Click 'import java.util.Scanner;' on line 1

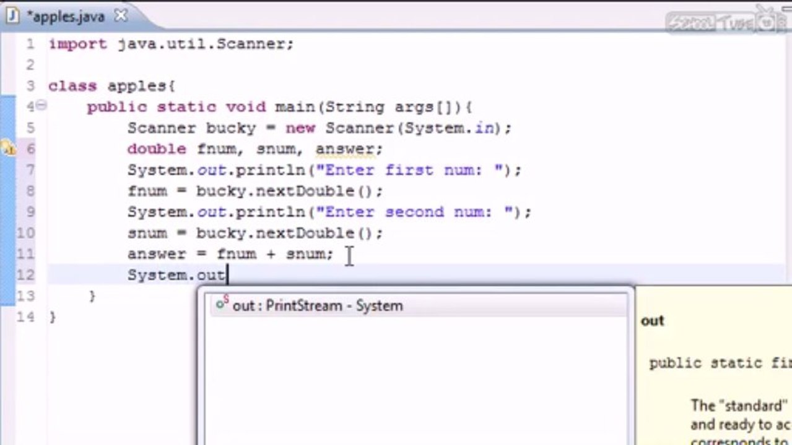coord(171,44)
